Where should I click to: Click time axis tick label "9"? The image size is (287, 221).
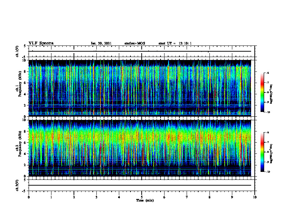pos(232,197)
